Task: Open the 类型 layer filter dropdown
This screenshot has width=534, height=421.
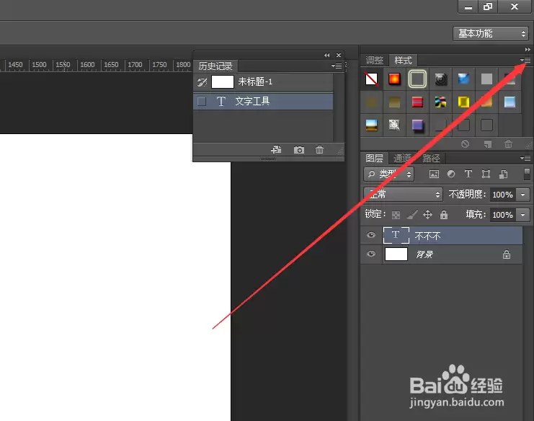Action: coord(389,174)
